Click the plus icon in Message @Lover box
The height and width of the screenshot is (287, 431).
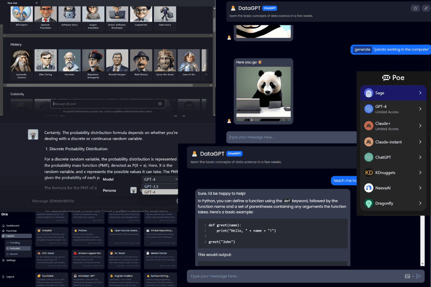click(x=160, y=104)
